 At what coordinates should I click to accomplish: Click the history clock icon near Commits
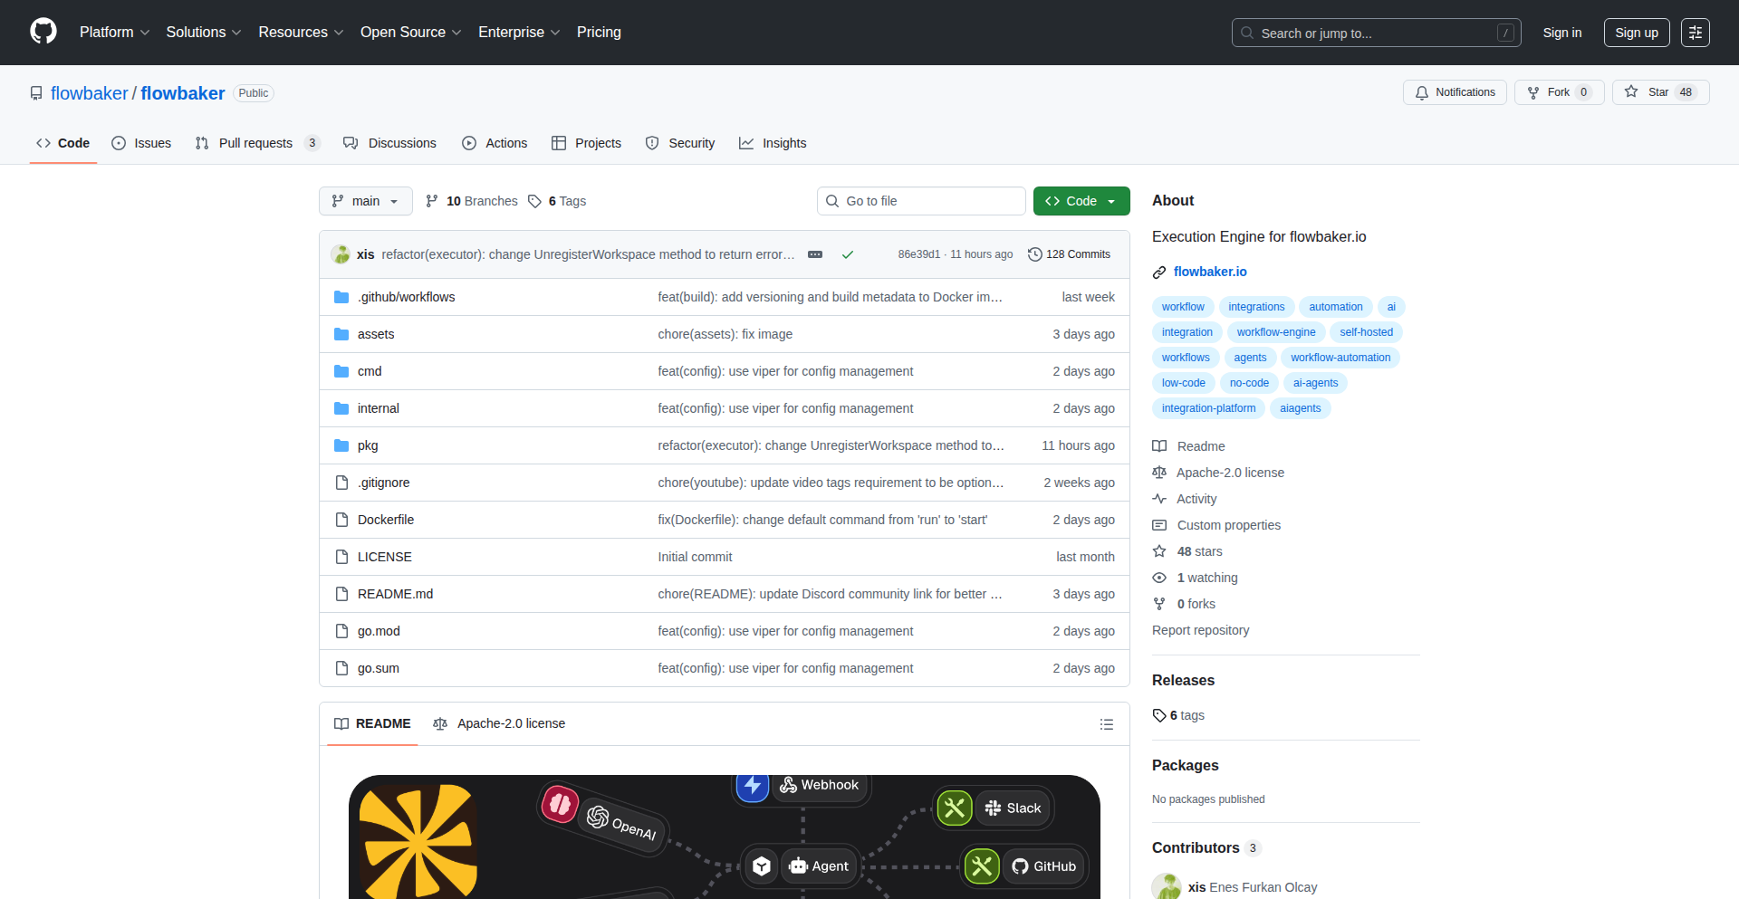click(x=1035, y=254)
